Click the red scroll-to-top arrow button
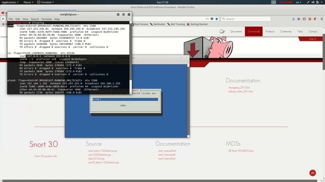The height and width of the screenshot is (182, 325). (x=313, y=173)
